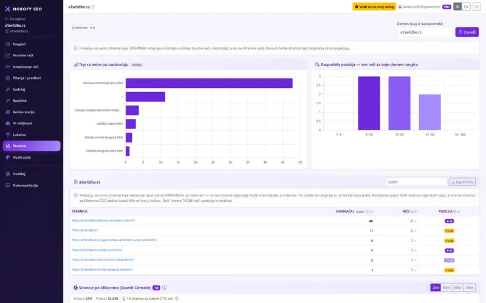Screen dimensions: 486x303
Task: Click Vrati se na svoj nalog
Action: coord(374,7)
